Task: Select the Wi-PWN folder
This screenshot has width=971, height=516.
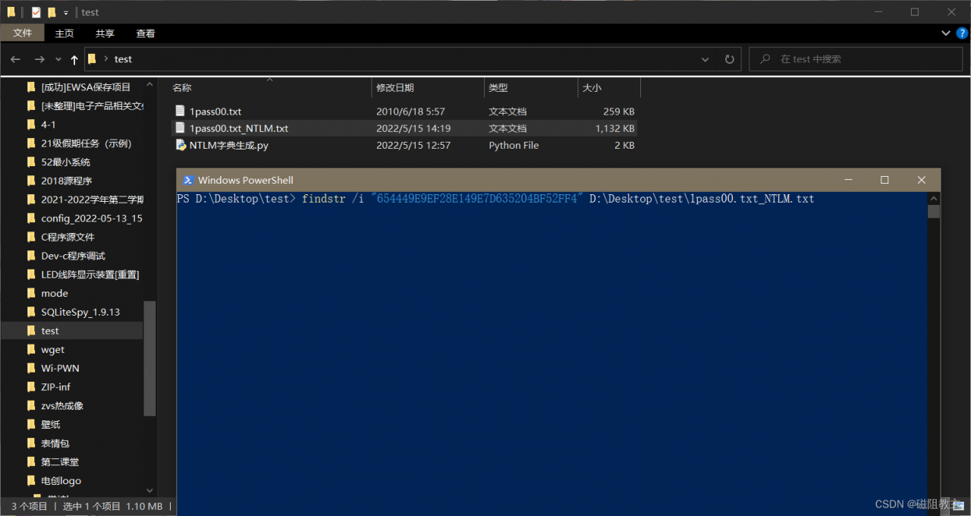Action: tap(60, 368)
